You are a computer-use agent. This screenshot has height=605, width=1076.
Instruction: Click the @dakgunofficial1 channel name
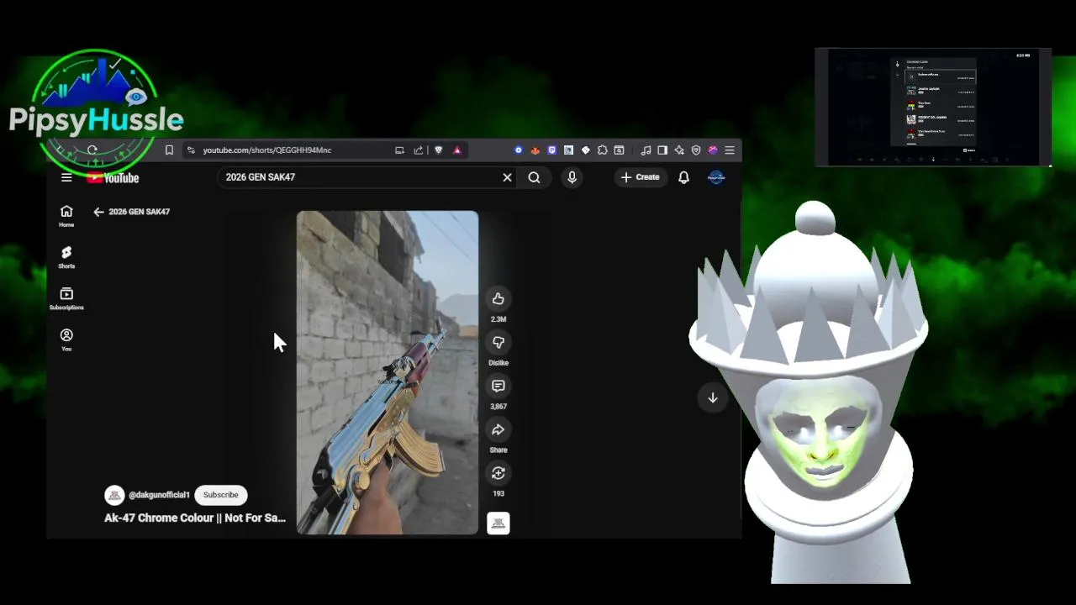click(x=159, y=495)
